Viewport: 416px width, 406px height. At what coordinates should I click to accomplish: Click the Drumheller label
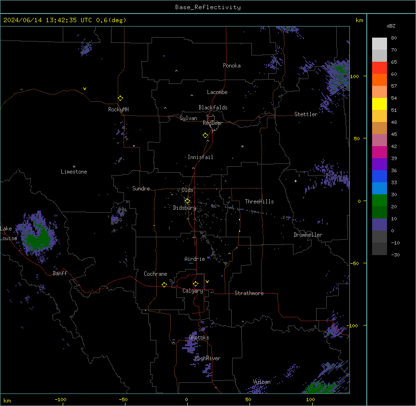pos(308,235)
